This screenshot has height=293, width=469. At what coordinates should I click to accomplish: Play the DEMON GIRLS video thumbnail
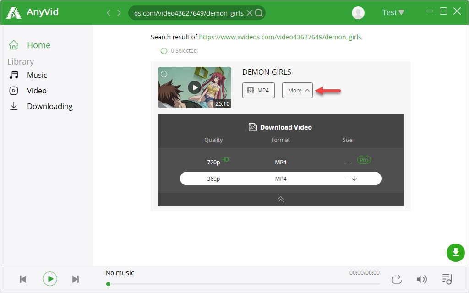(195, 87)
